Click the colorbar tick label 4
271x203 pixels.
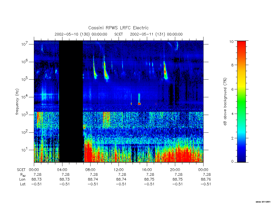232,114
